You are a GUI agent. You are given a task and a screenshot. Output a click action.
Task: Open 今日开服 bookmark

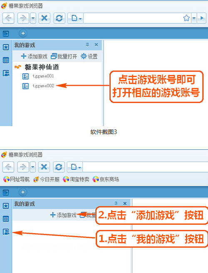click(x=46, y=179)
